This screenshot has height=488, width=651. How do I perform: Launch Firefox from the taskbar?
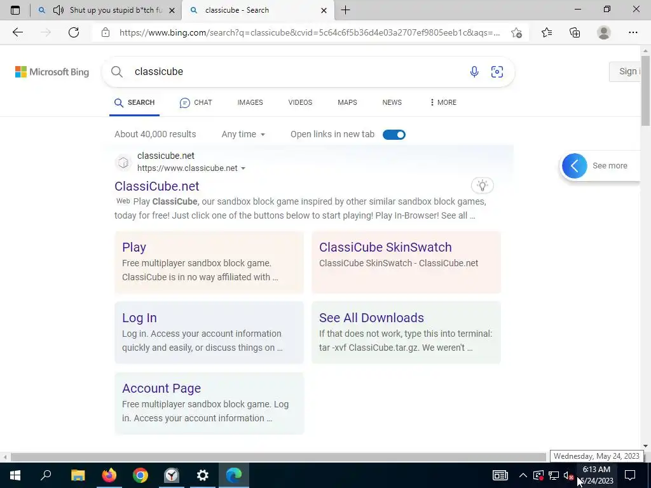point(109,475)
